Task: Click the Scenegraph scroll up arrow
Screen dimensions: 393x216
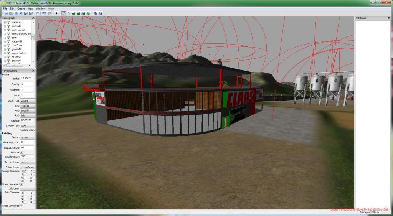Action: 33,22
